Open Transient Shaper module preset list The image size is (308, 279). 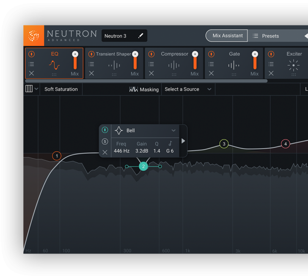[x=91, y=64]
